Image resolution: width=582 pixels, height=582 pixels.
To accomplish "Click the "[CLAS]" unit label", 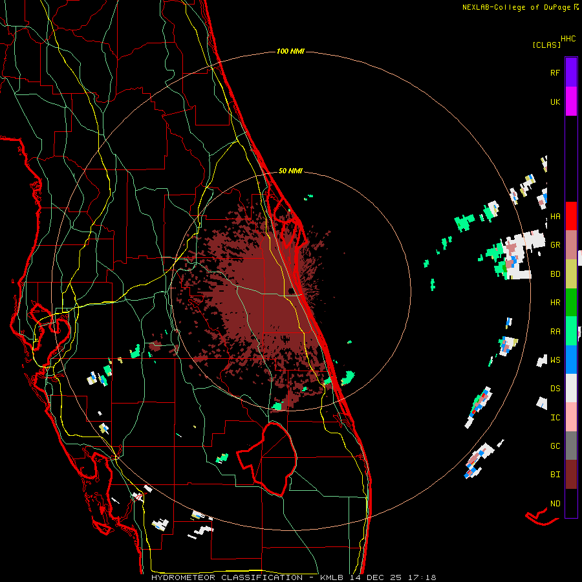I will tap(546, 45).
